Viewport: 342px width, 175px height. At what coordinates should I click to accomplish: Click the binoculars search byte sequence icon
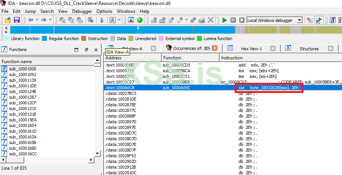click(80, 20)
